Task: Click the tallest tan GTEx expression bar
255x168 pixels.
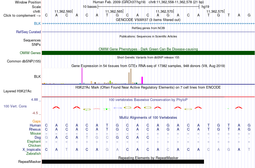Action: (131, 76)
